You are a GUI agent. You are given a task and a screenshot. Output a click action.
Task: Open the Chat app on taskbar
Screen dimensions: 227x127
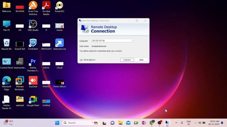pyautogui.click(x=112, y=123)
